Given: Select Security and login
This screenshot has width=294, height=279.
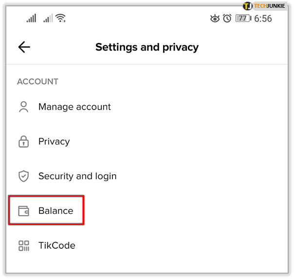Looking at the screenshot, I should 77,176.
